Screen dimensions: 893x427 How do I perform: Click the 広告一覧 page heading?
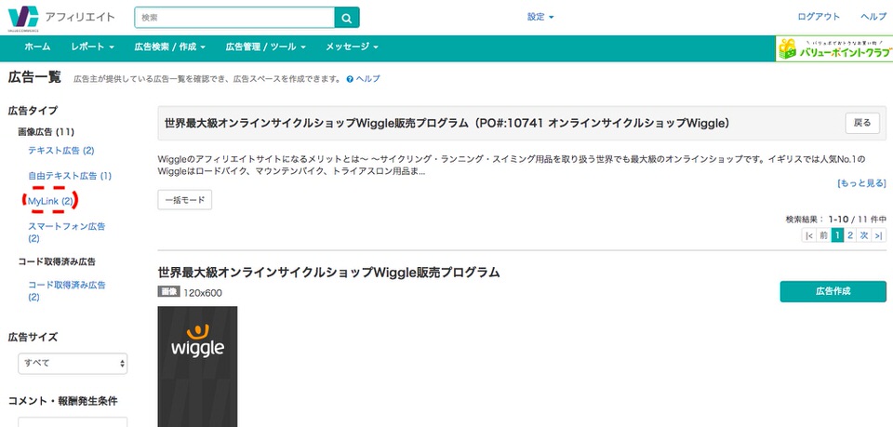(34, 77)
